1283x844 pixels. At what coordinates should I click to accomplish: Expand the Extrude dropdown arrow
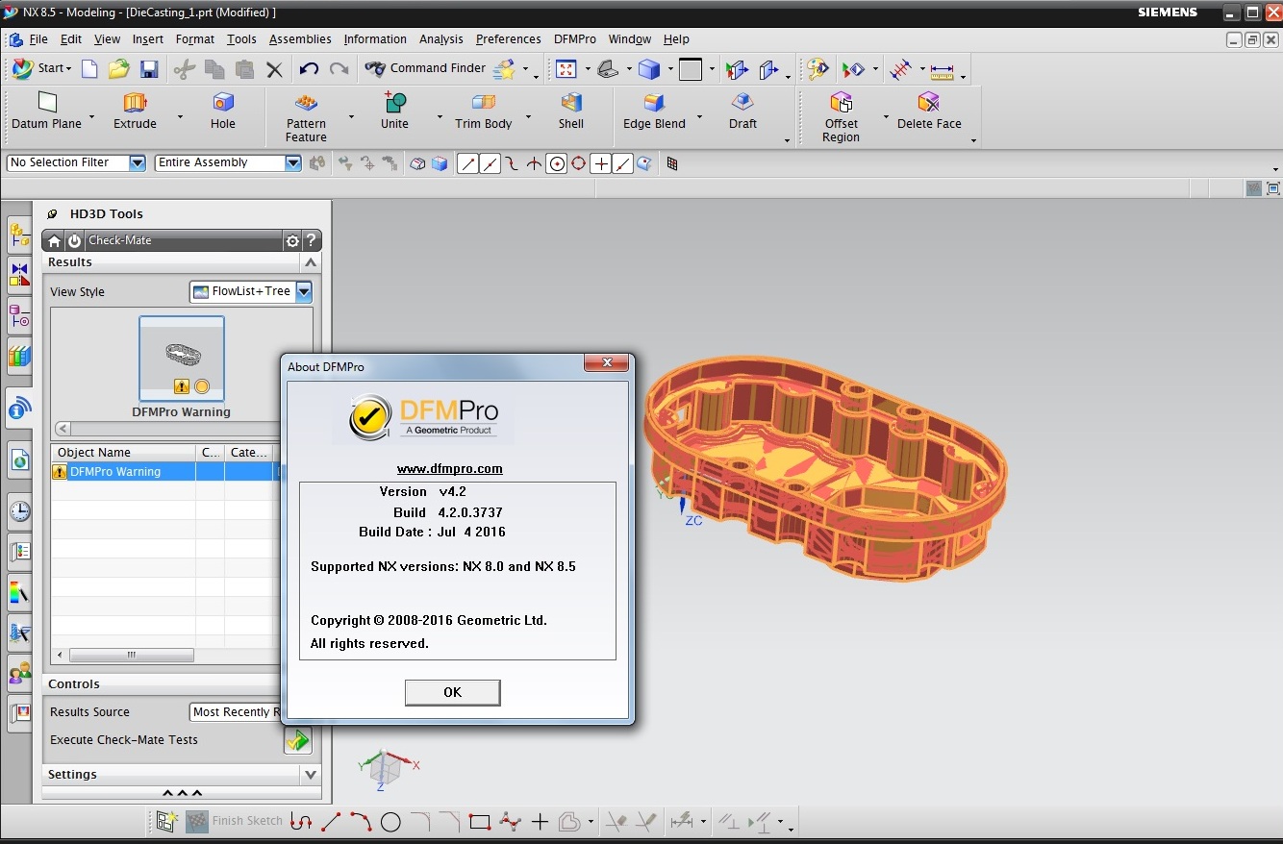tap(180, 117)
